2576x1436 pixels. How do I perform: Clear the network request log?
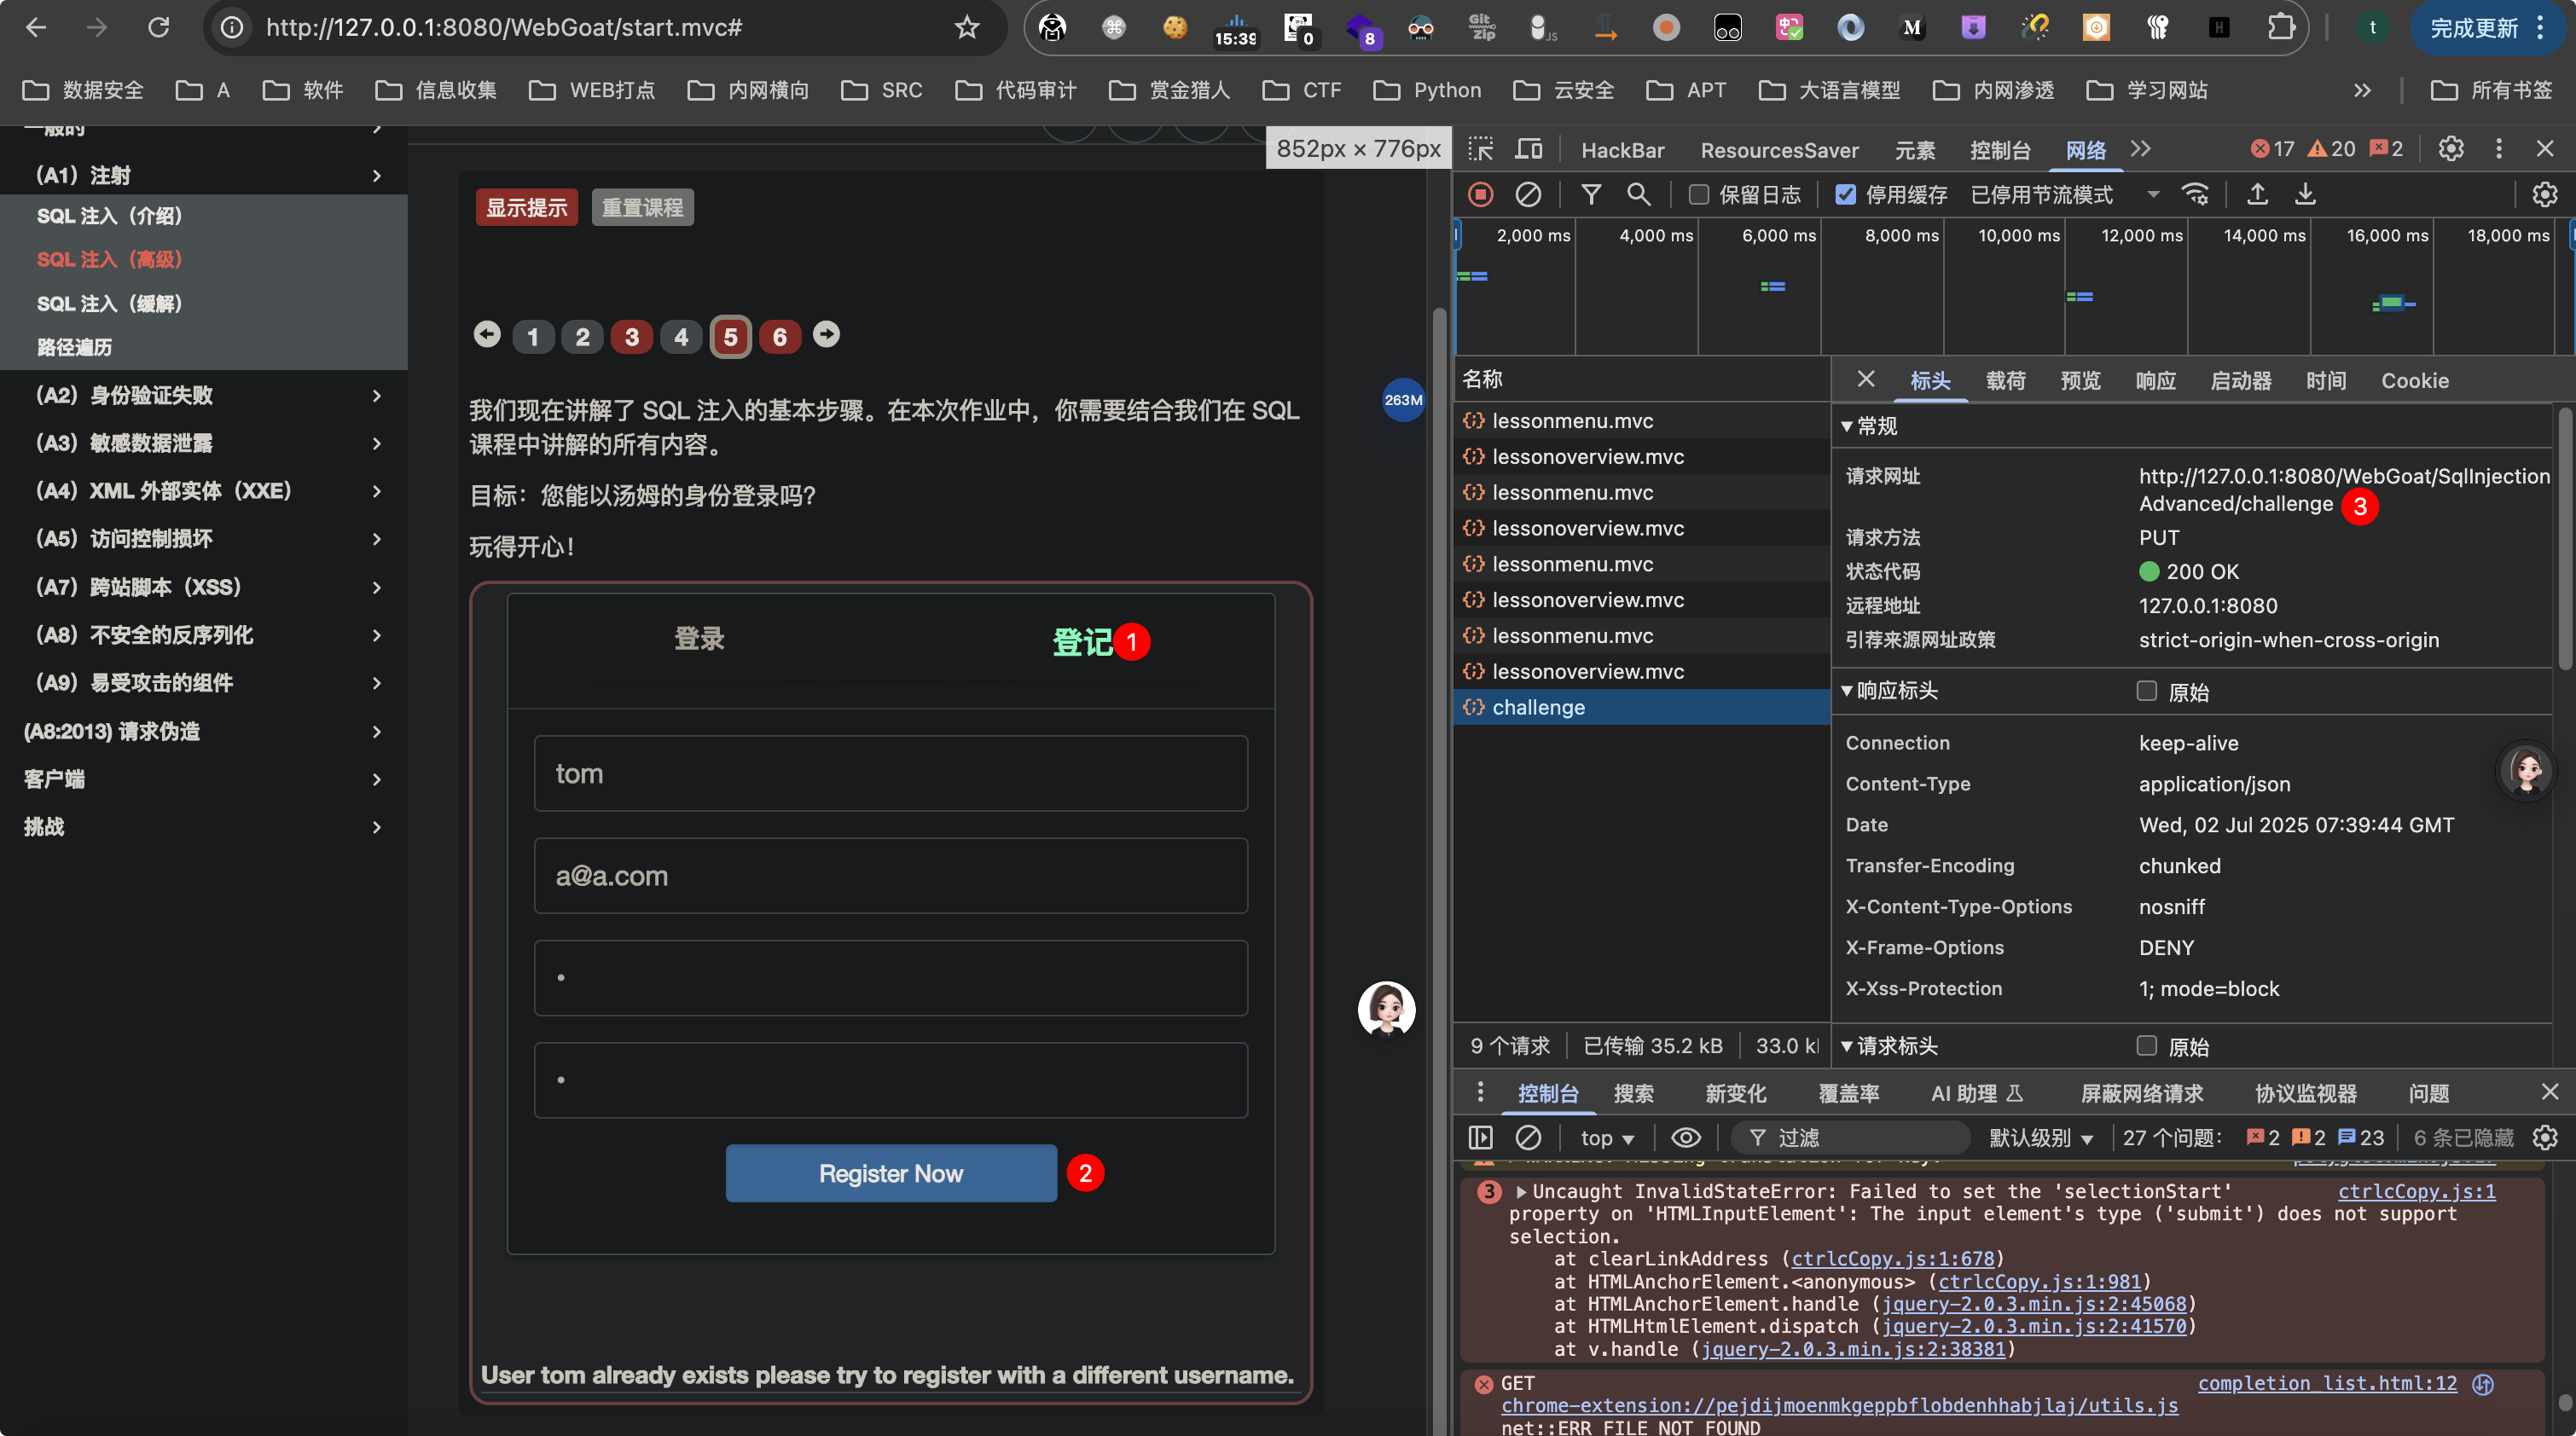(1527, 195)
